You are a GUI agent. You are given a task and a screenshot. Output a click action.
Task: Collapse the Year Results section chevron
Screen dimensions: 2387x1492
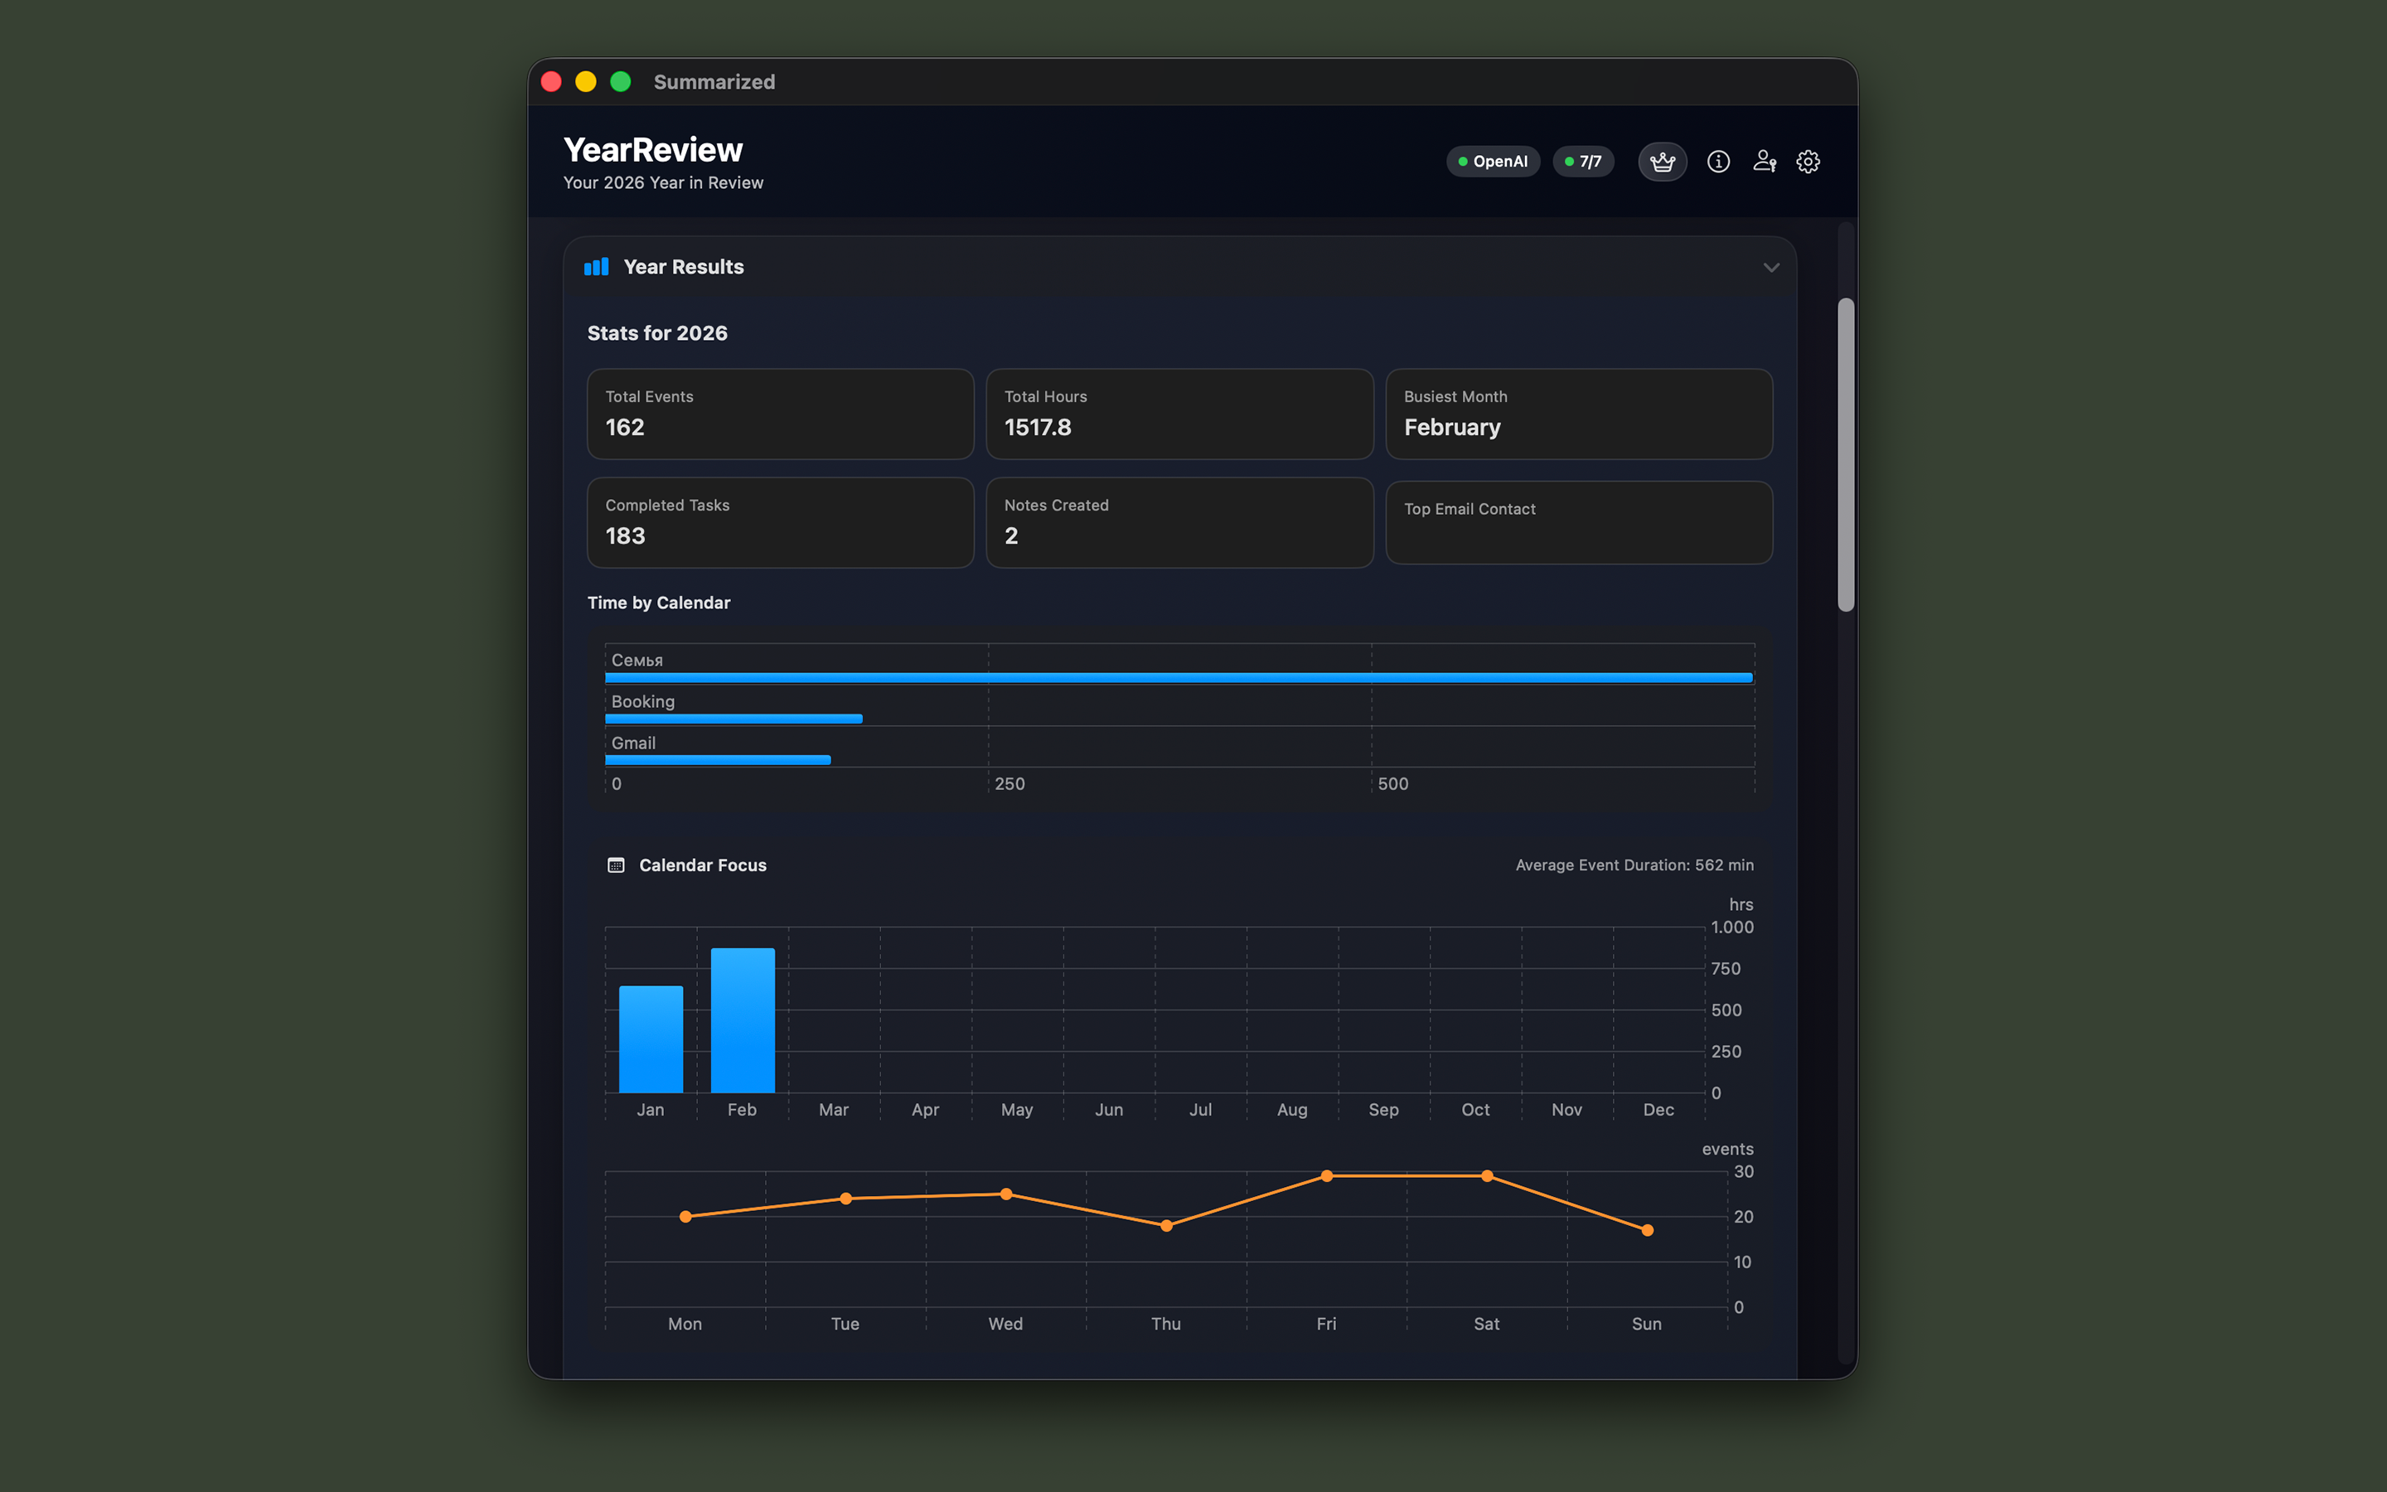(1771, 268)
